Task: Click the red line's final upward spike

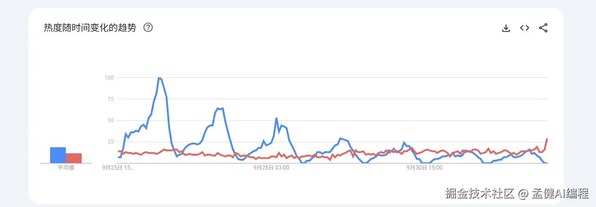Action: (x=547, y=139)
